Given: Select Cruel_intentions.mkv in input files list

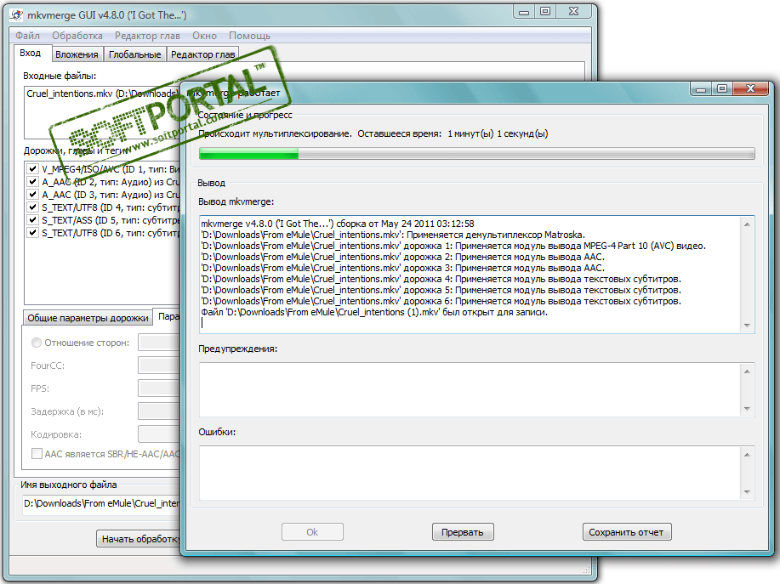Looking at the screenshot, I should coord(102,94).
